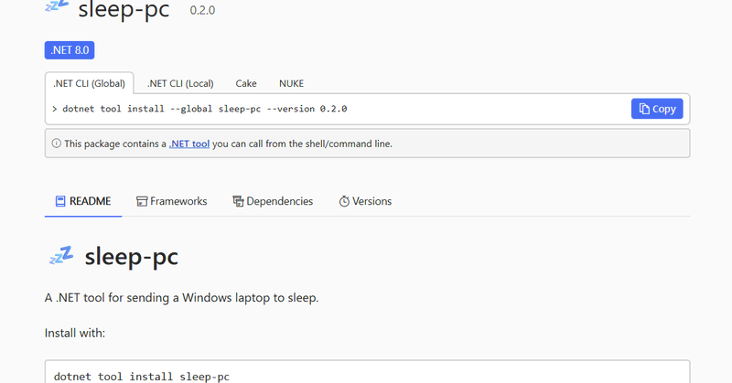Click the package zzz icon beside title
The image size is (732, 383).
click(57, 6)
